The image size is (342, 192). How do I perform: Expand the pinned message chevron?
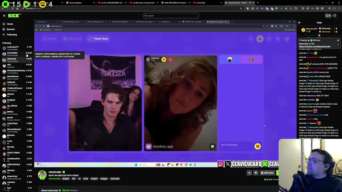[x=338, y=45]
